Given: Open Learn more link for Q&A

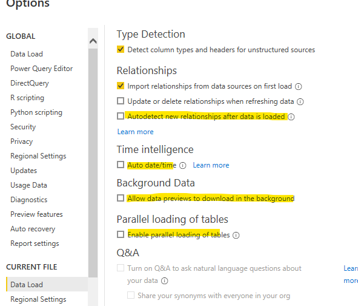Looking at the screenshot, I should click(351, 274).
